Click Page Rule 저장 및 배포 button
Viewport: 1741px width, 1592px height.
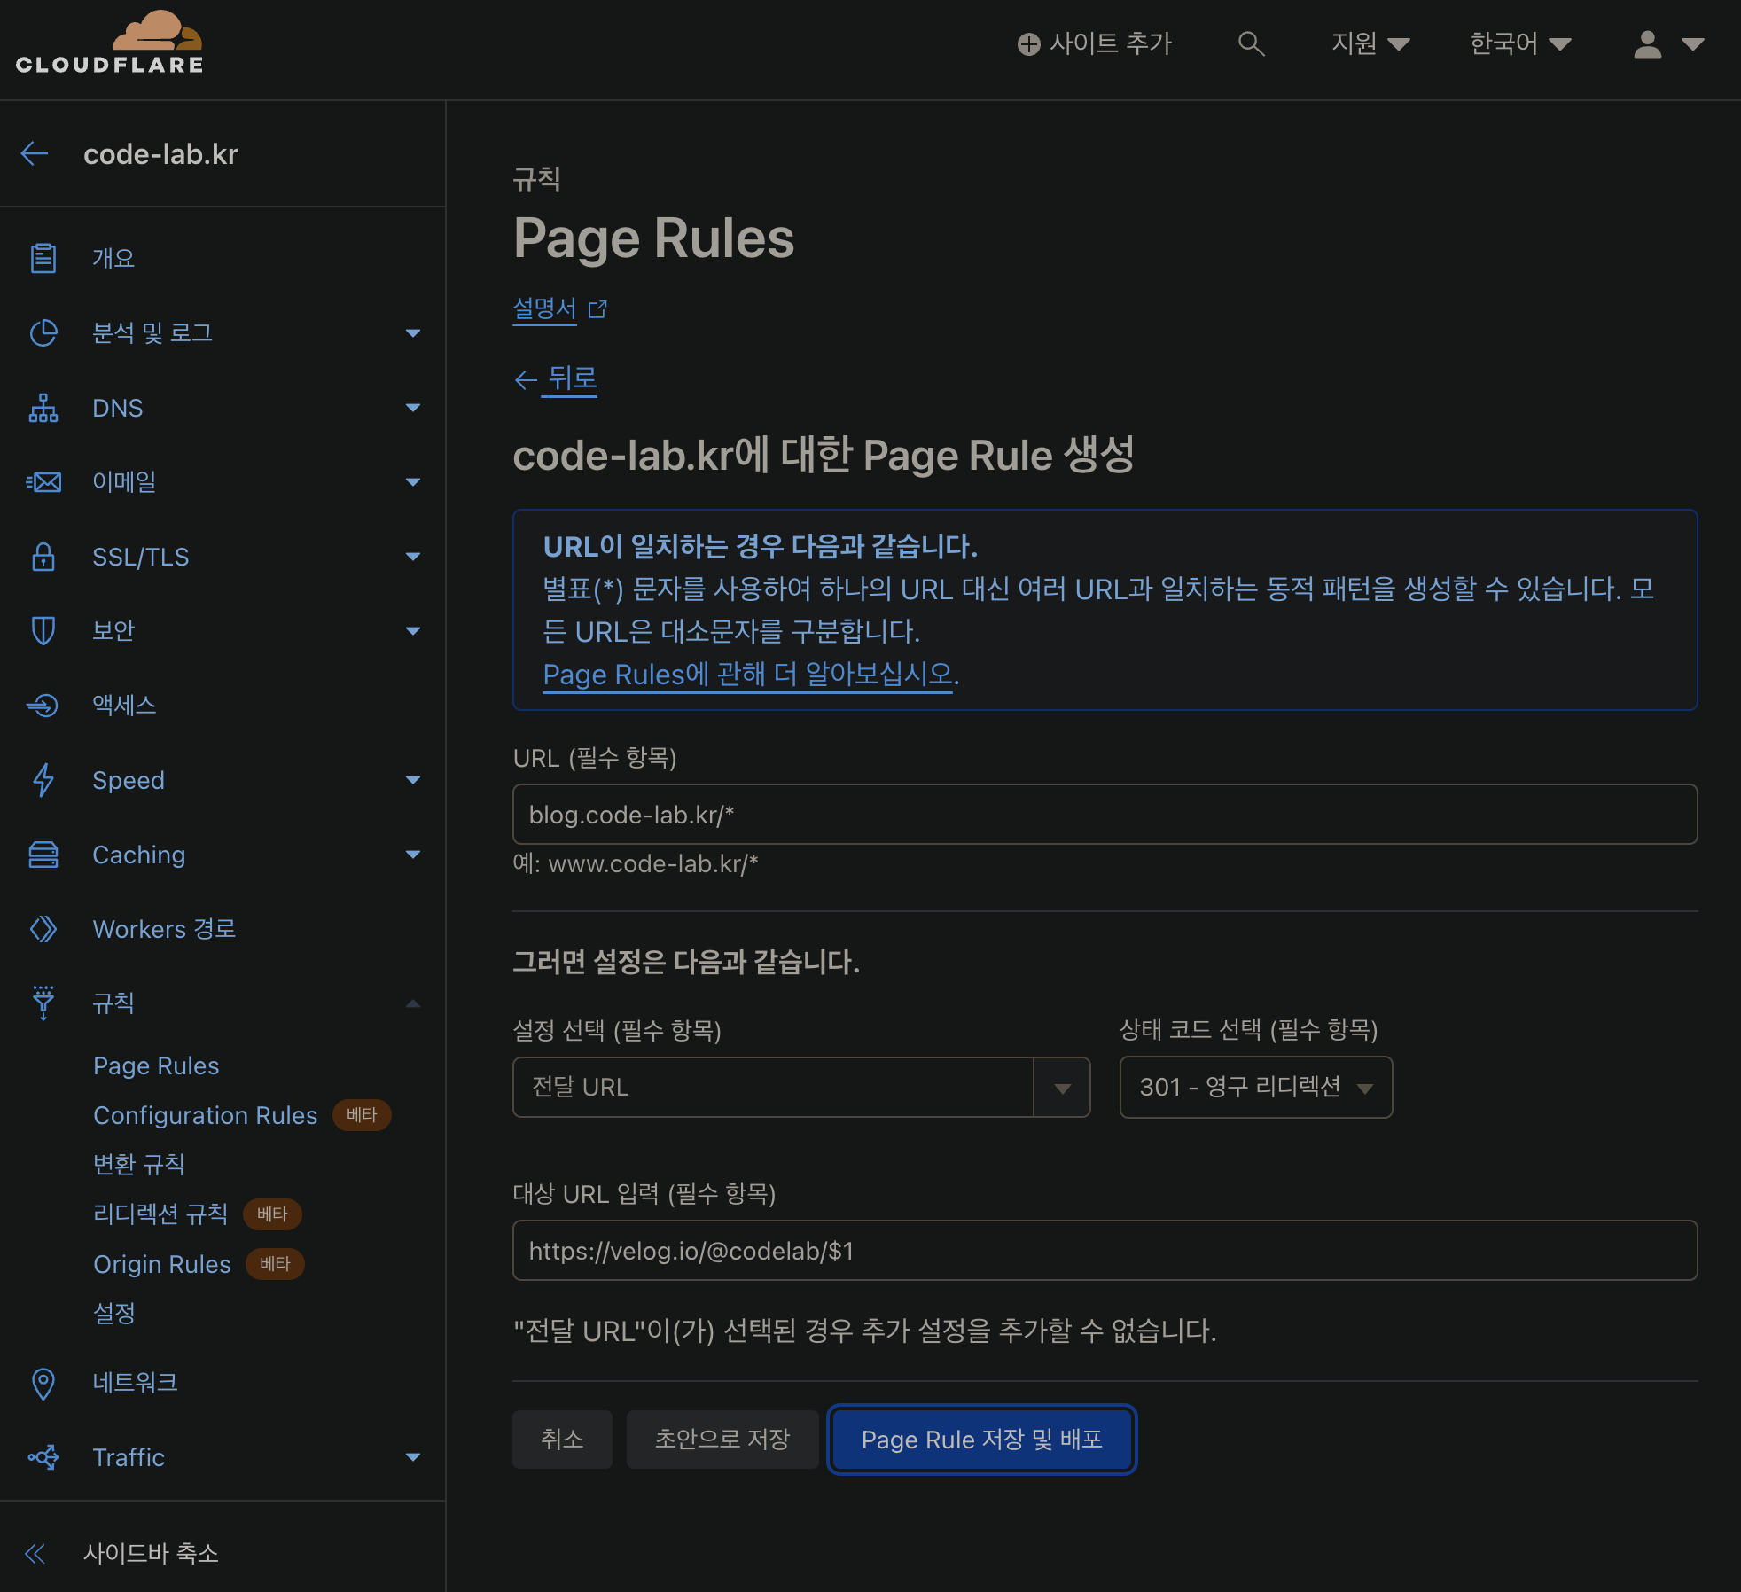pos(981,1440)
